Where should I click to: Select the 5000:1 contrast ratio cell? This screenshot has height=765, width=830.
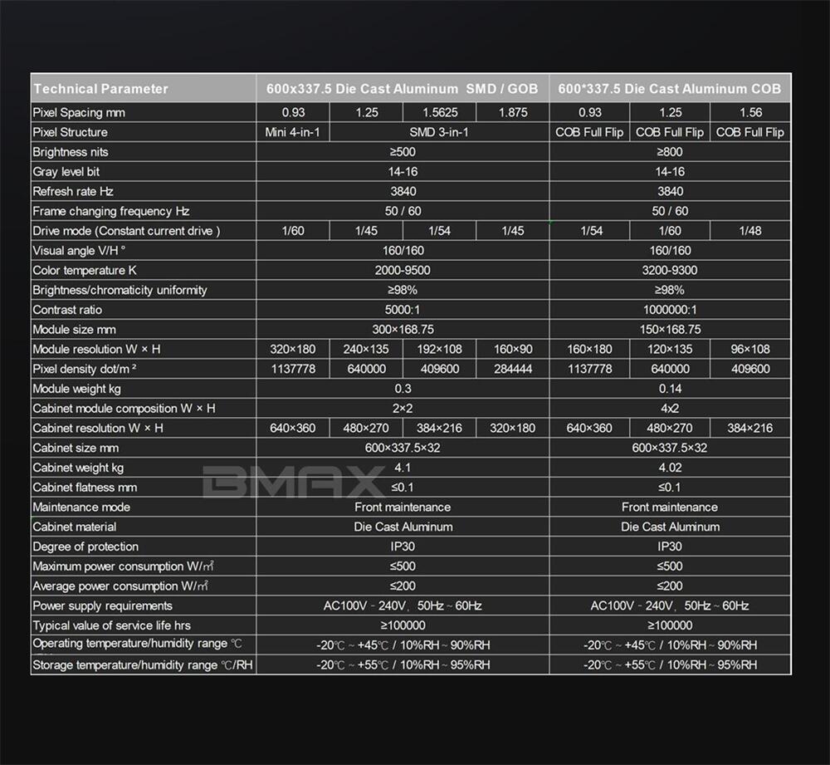click(x=403, y=310)
